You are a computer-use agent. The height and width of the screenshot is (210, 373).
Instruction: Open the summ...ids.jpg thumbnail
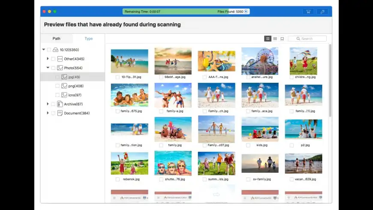[x=217, y=163]
